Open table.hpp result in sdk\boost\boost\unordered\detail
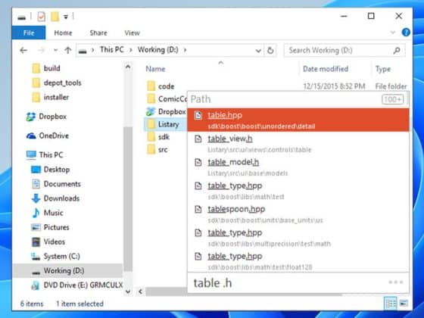This screenshot has width=424, height=318. (298, 120)
